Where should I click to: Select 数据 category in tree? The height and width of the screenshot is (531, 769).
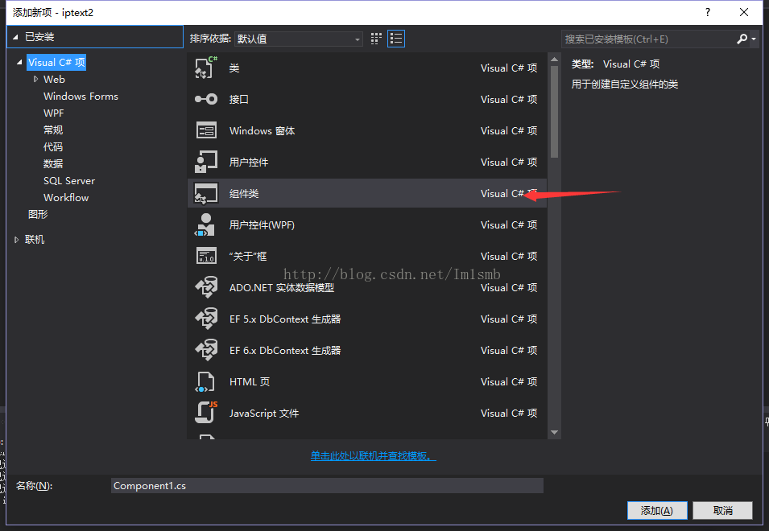[x=53, y=163]
